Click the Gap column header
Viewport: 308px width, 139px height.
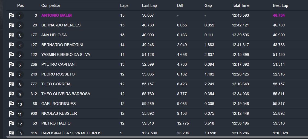(x=208, y=5)
